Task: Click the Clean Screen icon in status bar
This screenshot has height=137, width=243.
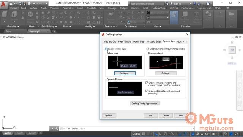Action: (x=236, y=134)
